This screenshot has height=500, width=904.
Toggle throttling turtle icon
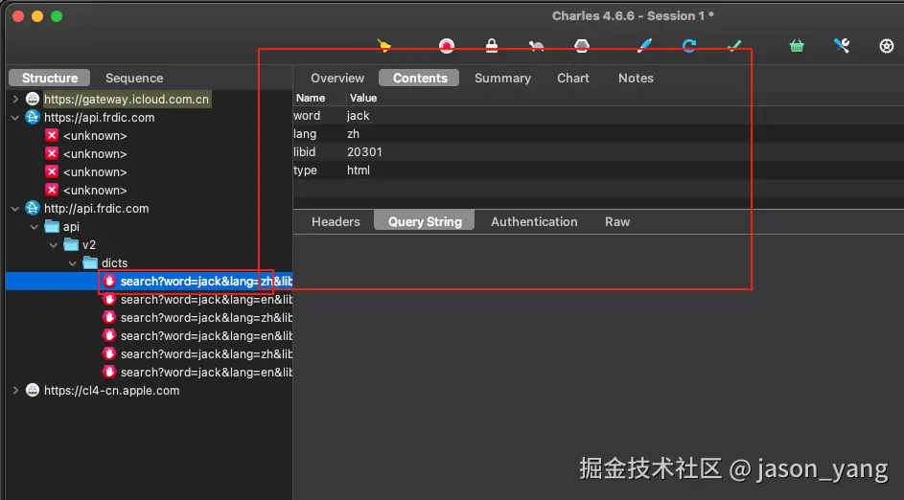(x=536, y=46)
